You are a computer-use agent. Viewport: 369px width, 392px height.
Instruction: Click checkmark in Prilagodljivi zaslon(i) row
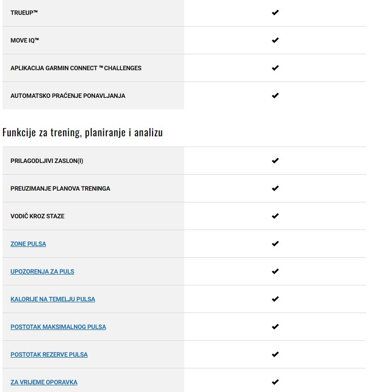click(x=275, y=161)
